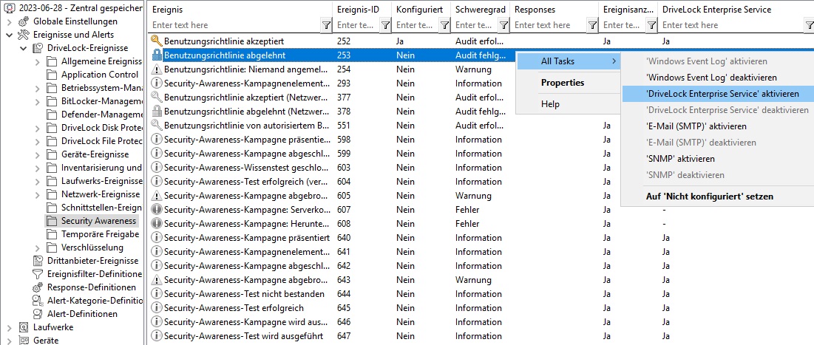Screen dimensions: 814x345
Task: Choose Auf 'Nicht konfiguriert' setzen
Action: tap(717, 197)
